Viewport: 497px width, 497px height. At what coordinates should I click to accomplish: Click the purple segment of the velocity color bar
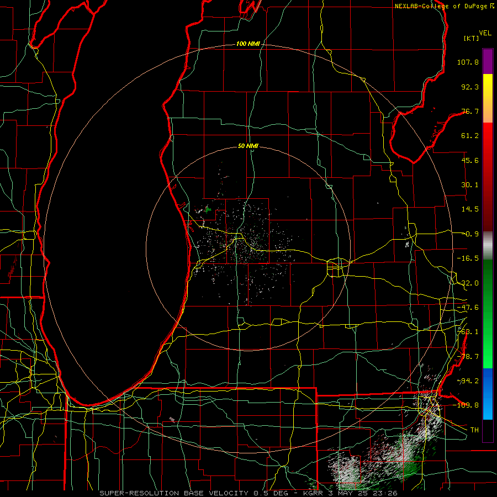click(x=488, y=61)
